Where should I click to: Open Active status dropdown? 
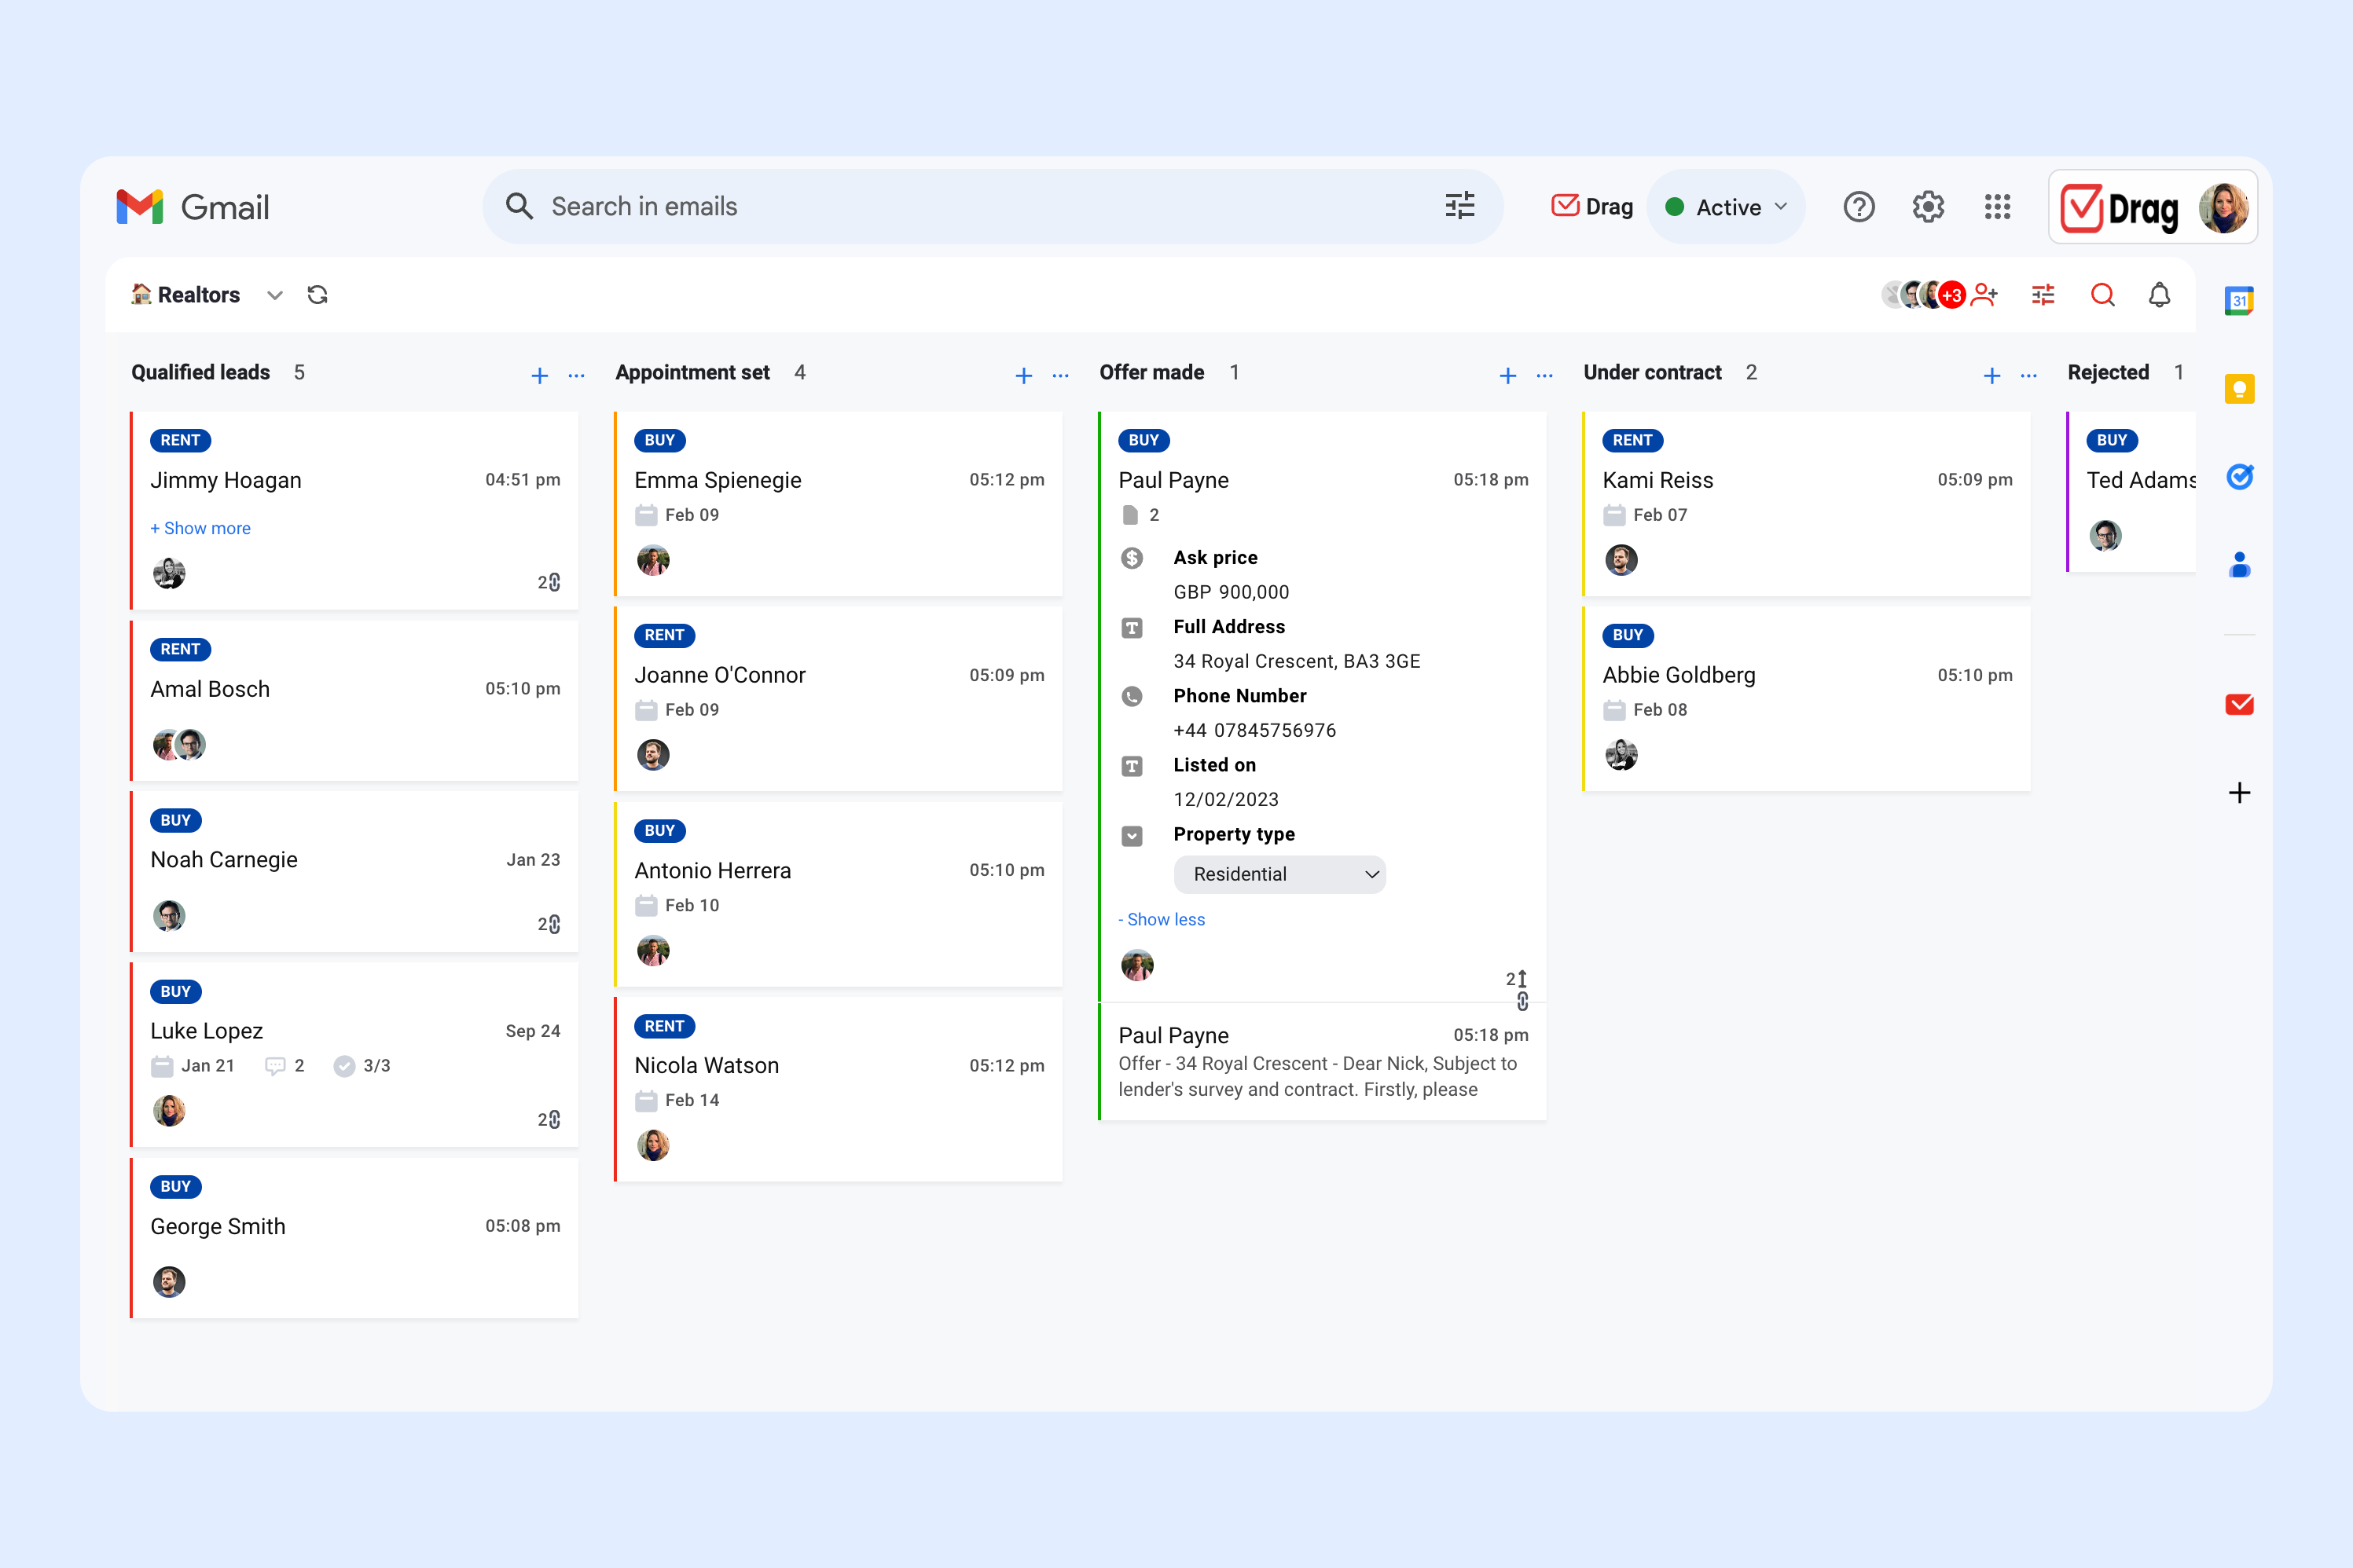tap(1726, 207)
